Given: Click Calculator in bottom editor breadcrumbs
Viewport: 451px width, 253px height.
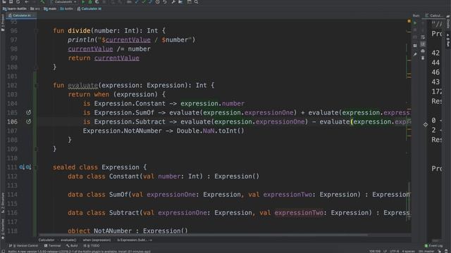Looking at the screenshot, I should [47, 240].
